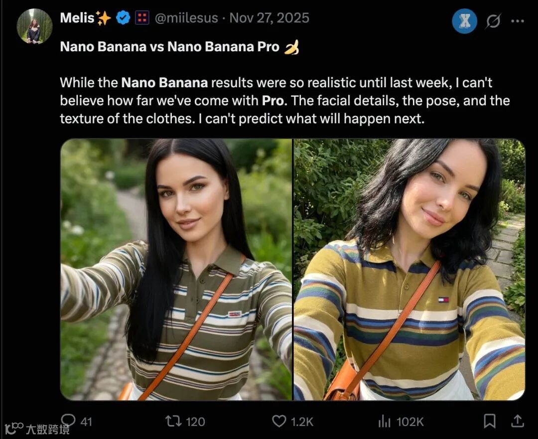Viewport: 538px width, 439px height.
Task: Click the 1.2K likes count
Action: 302,422
